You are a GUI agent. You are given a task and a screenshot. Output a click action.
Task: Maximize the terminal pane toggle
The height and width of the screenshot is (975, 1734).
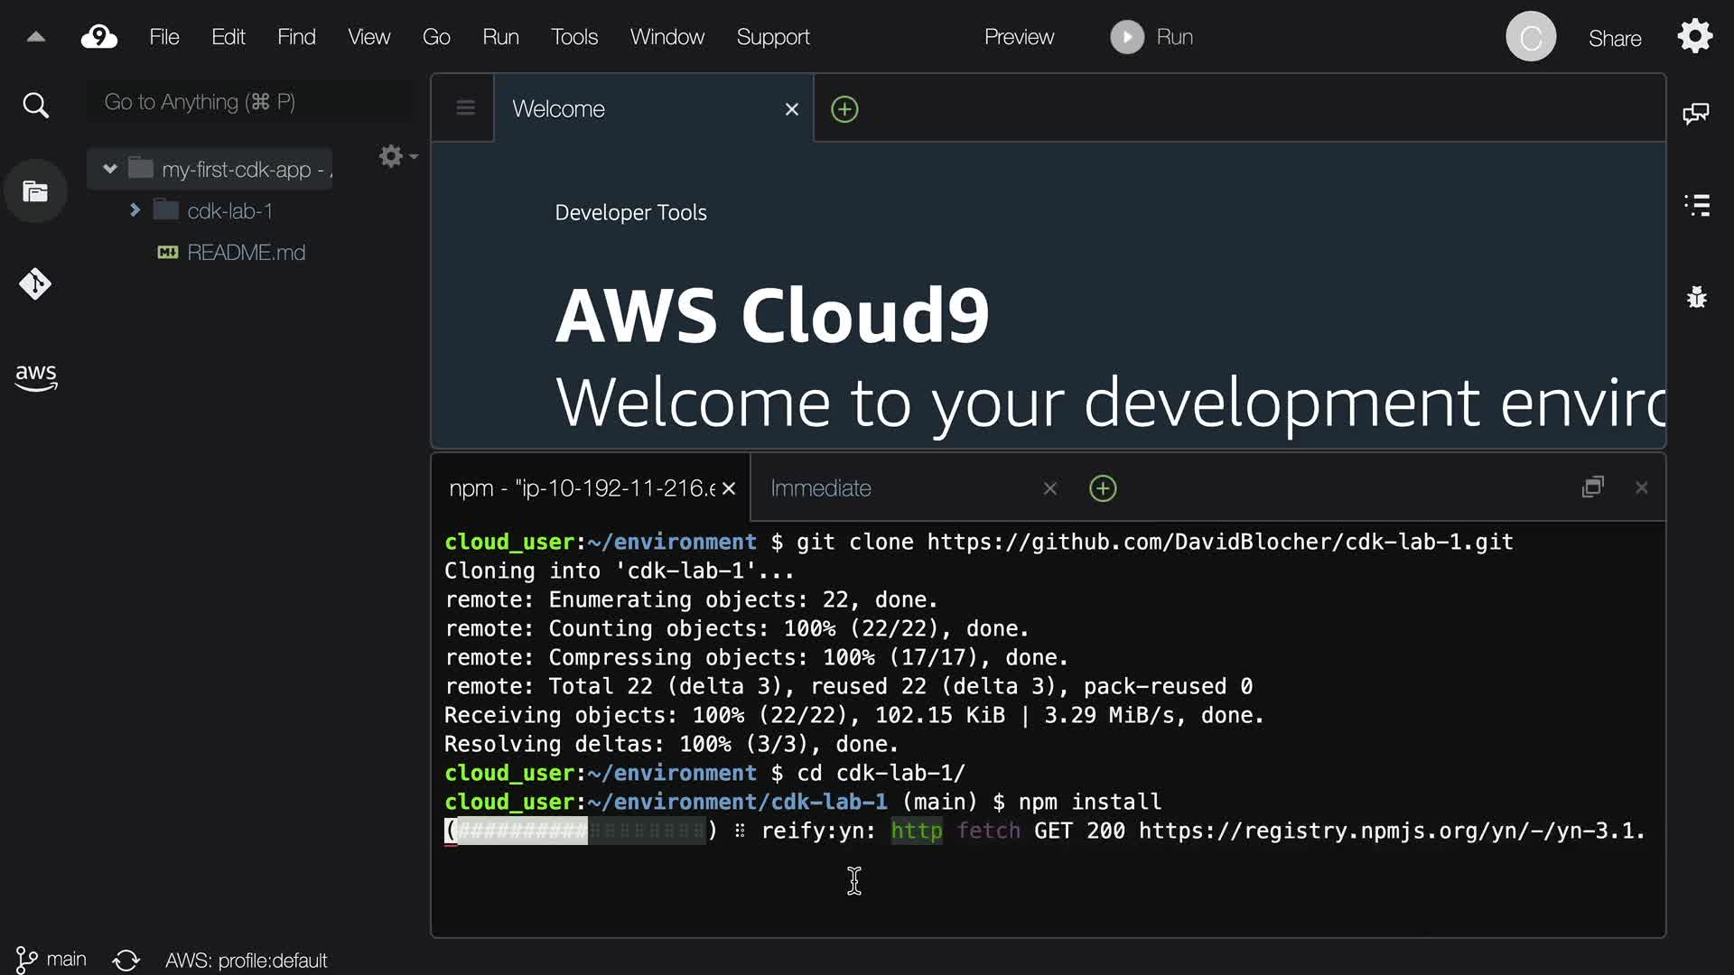[1593, 487]
